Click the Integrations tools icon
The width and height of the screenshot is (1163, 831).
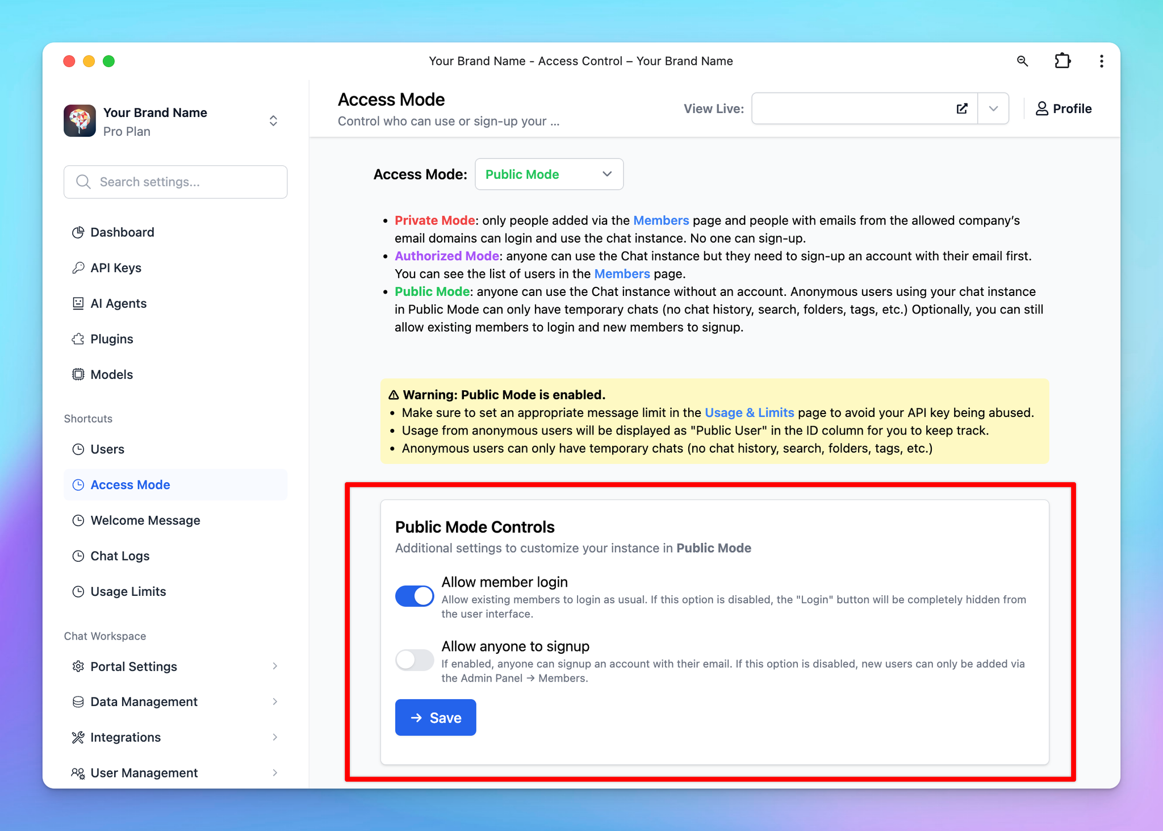tap(78, 737)
